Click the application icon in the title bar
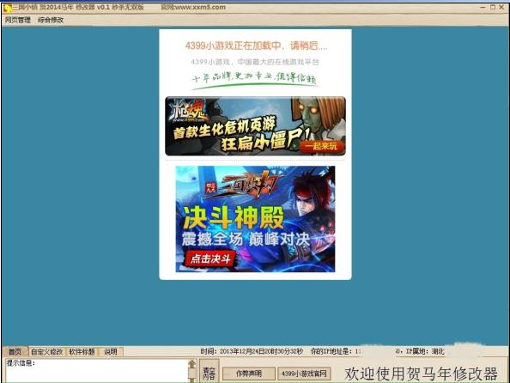This screenshot has height=383, width=510. click(x=7, y=8)
